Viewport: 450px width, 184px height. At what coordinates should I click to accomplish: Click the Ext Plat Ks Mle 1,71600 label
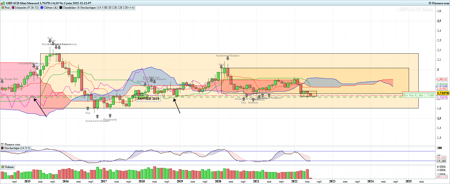(419, 95)
